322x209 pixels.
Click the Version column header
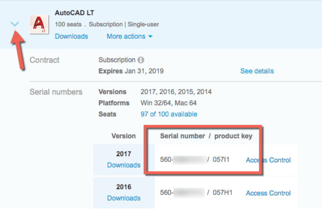(x=123, y=136)
